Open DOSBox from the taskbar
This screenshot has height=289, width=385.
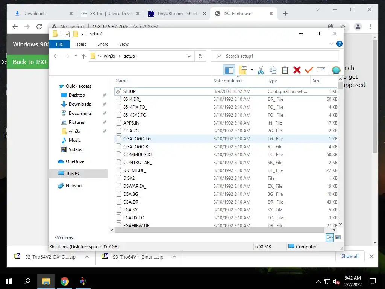[83, 281]
